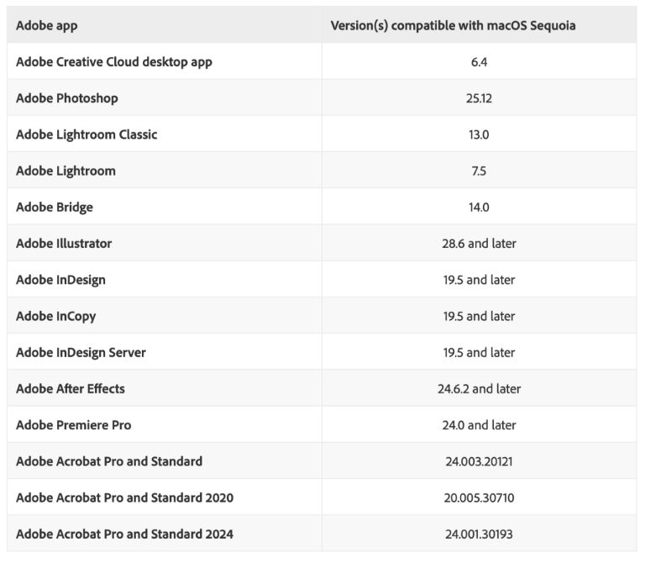Select the Adobe Creative Cloud desktop app row
The height and width of the screenshot is (563, 645).
pyautogui.click(x=114, y=62)
